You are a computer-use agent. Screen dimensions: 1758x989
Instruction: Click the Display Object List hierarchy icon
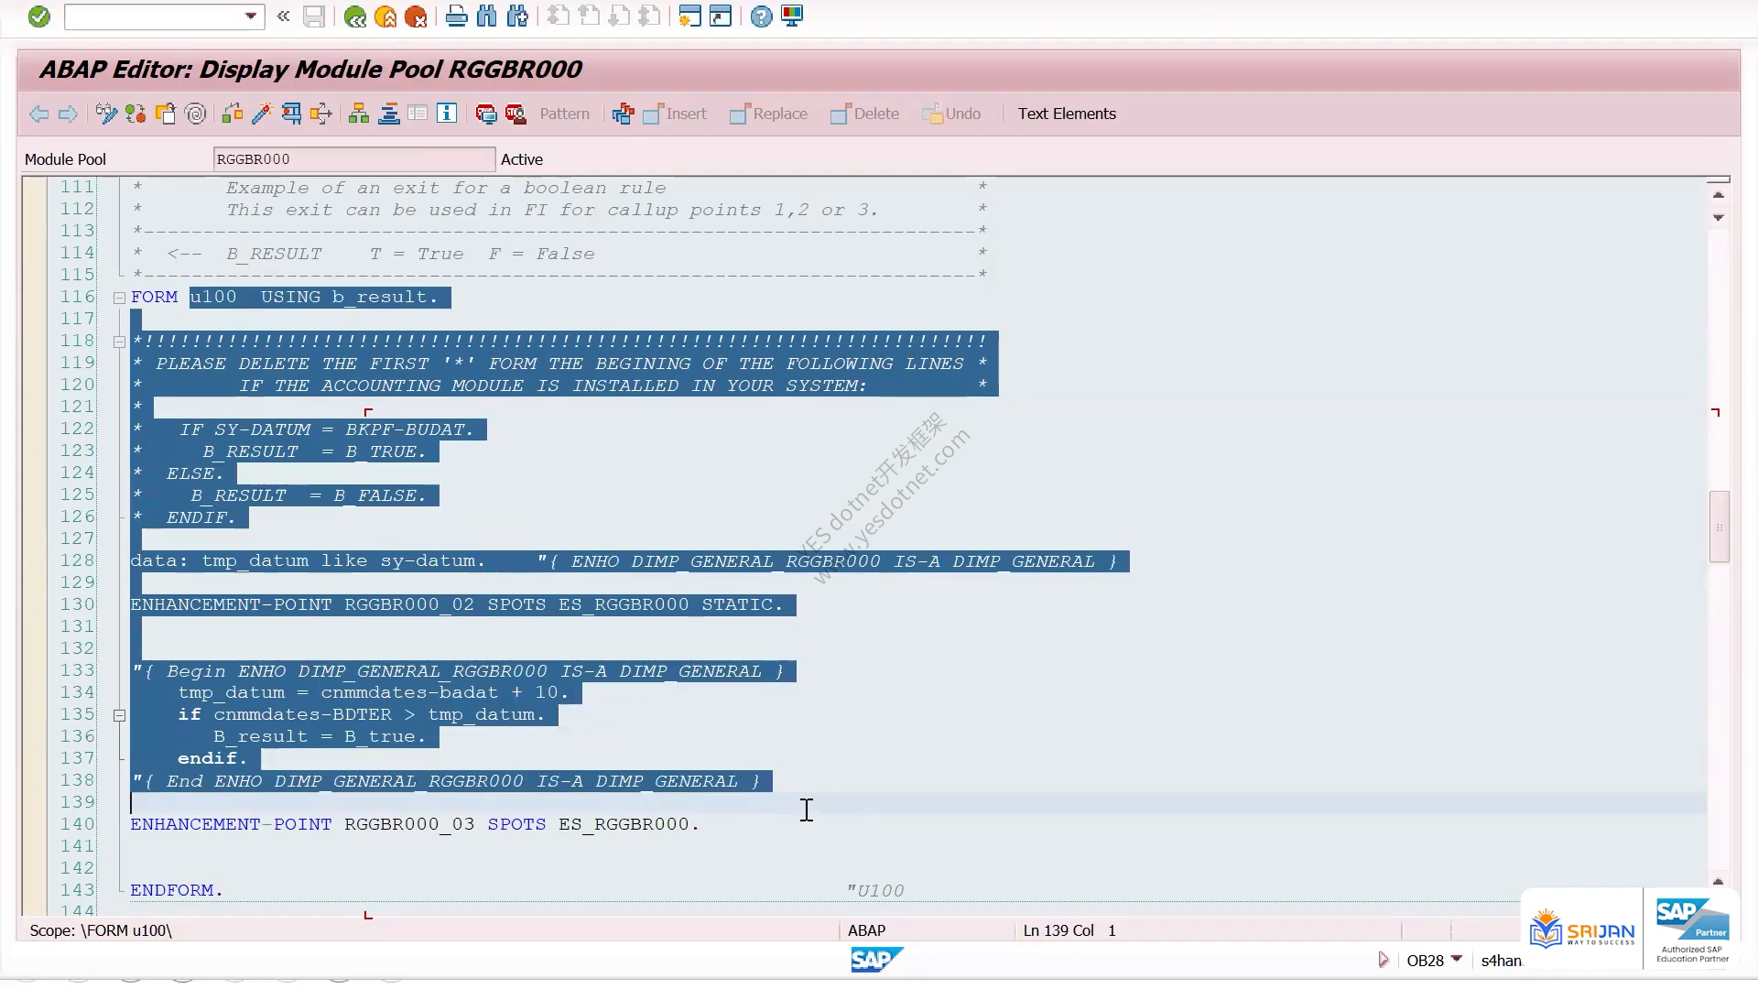tap(359, 114)
